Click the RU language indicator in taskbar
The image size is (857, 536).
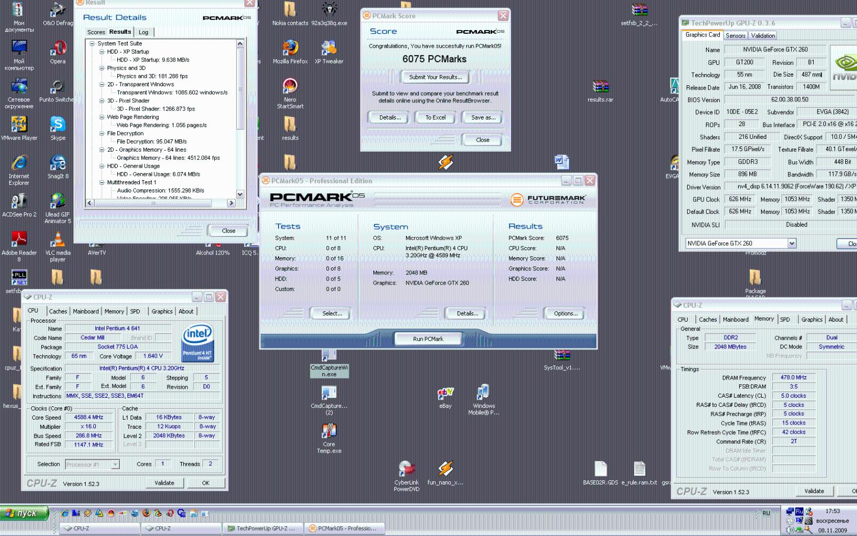(766, 513)
